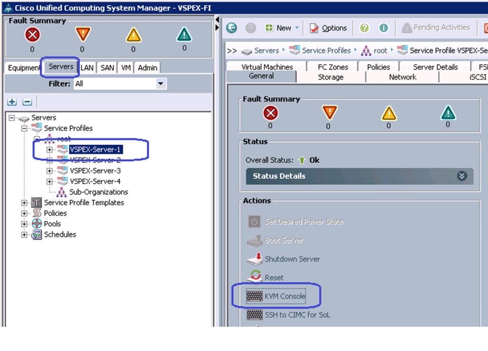Image resolution: width=488 pixels, height=351 pixels.
Task: Expand the VSPEX-Server-1 tree node
Action: click(50, 150)
